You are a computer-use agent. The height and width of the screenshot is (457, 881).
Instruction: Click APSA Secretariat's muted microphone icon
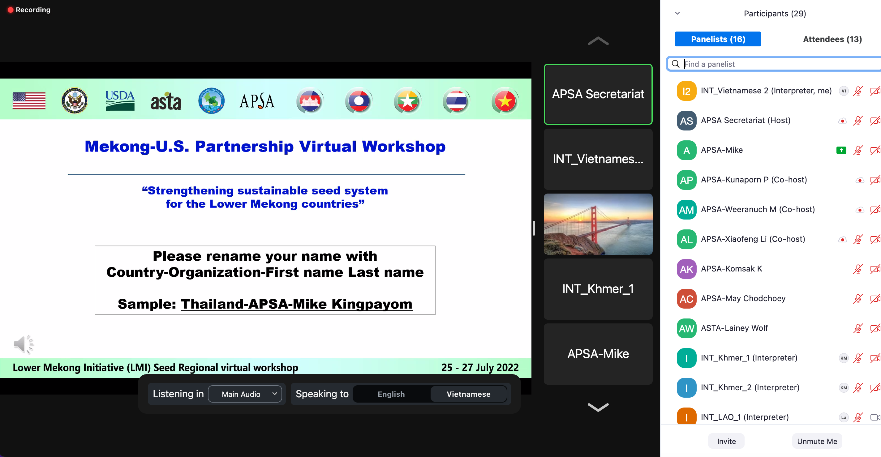(x=857, y=120)
